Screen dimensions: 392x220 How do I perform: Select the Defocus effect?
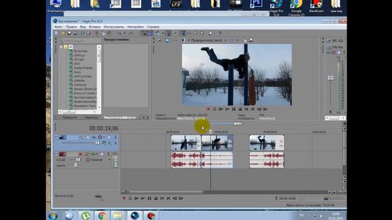point(79,55)
